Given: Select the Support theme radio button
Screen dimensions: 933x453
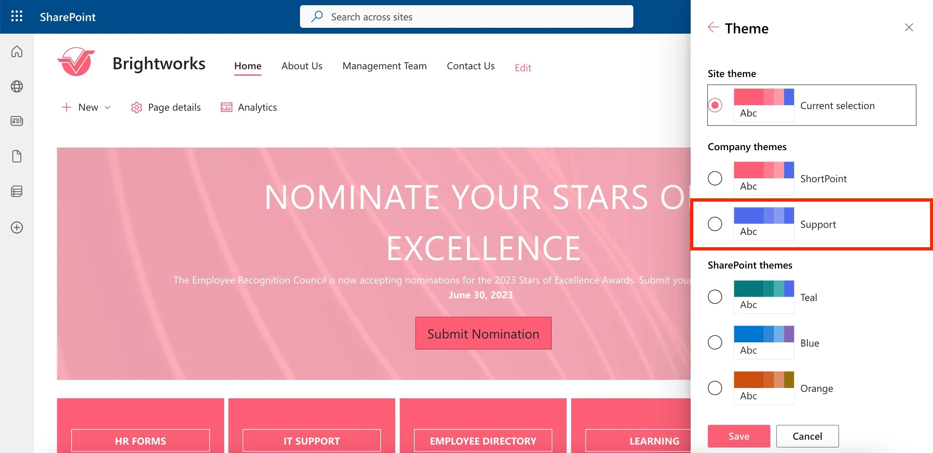Looking at the screenshot, I should [715, 224].
